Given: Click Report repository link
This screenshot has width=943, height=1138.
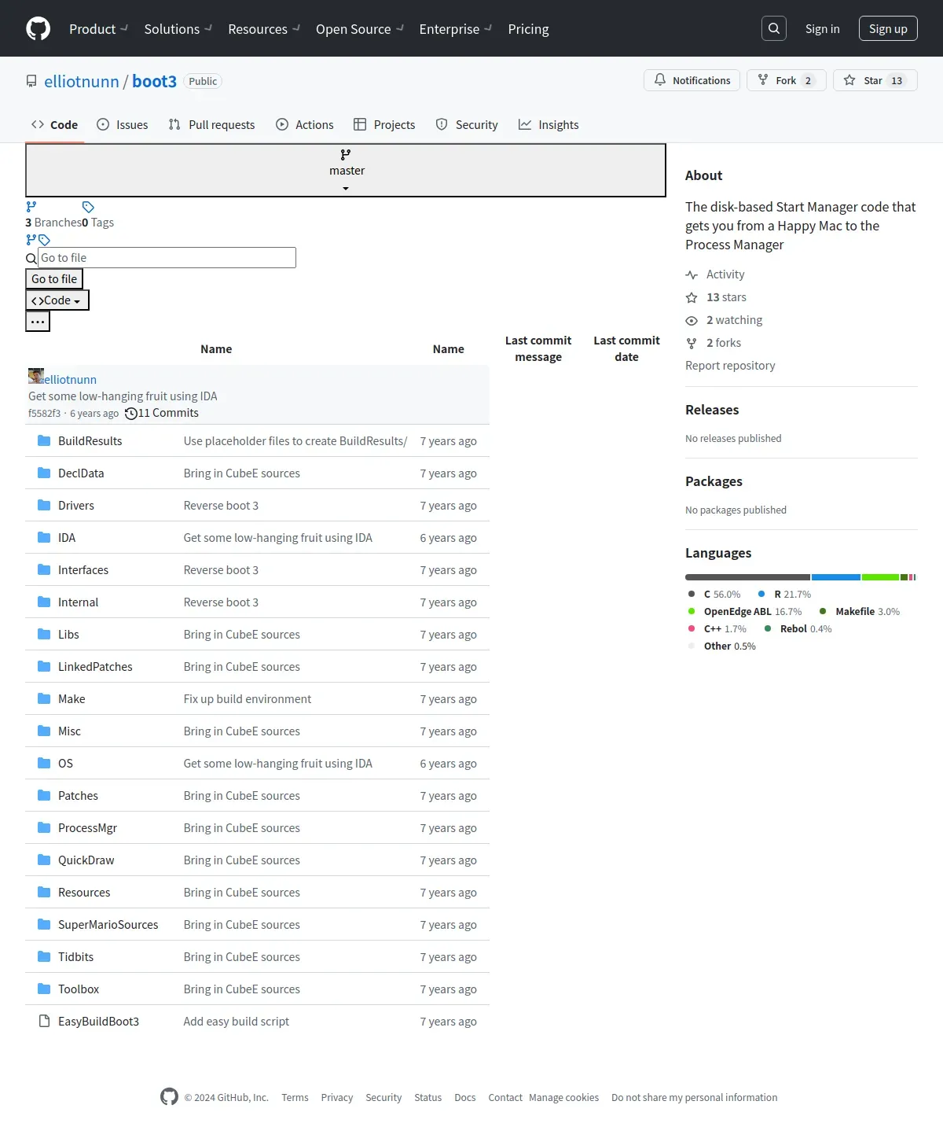Looking at the screenshot, I should click(x=730, y=366).
